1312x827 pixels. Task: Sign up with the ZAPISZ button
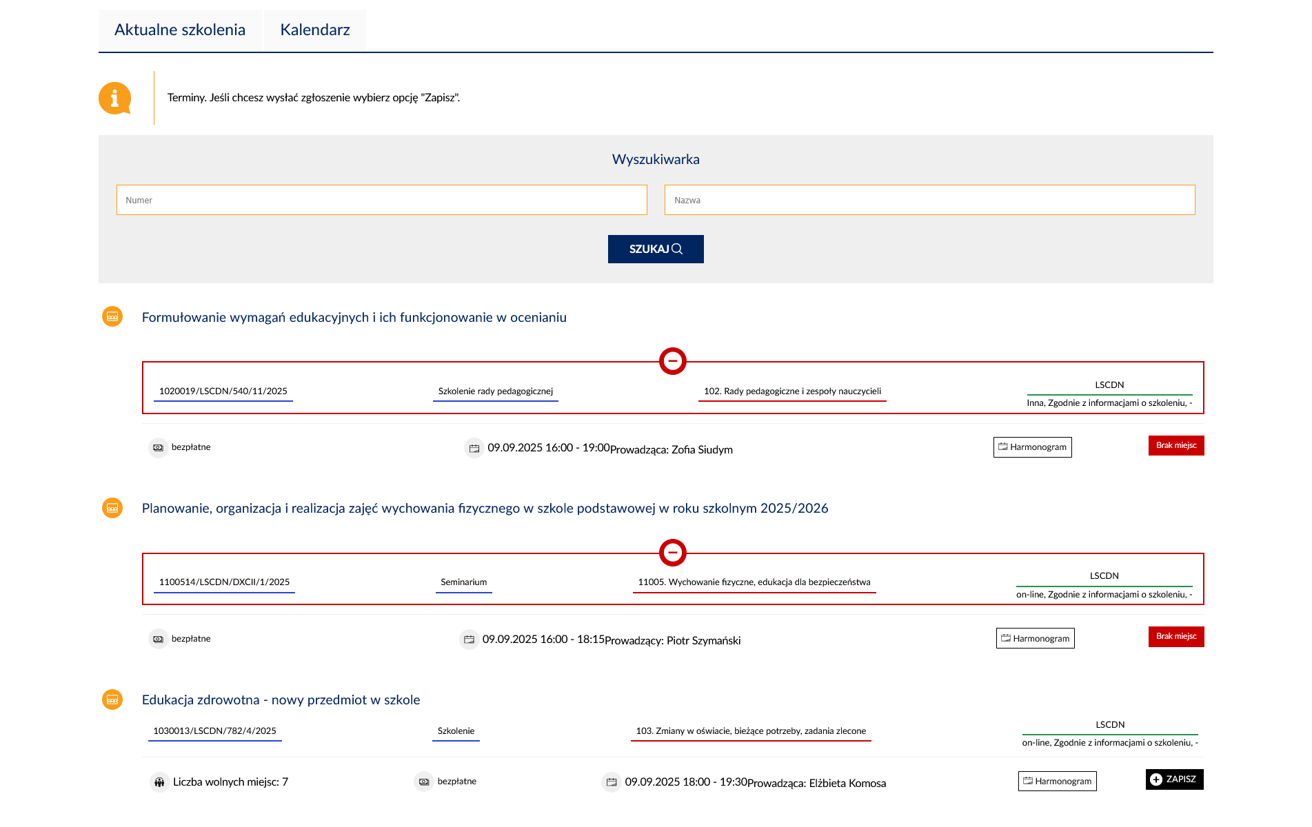pos(1174,779)
